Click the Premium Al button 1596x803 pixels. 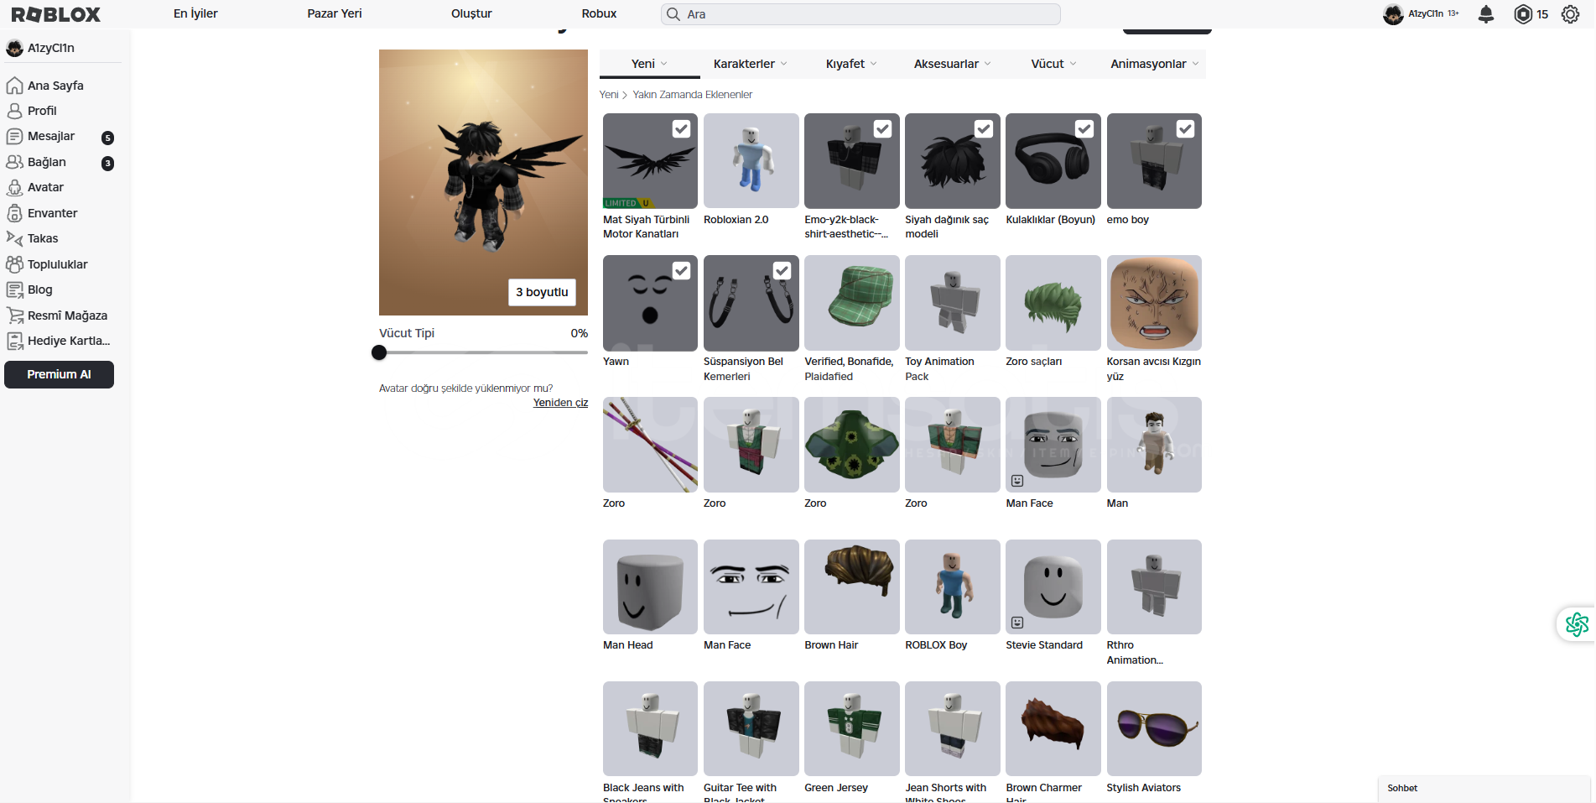pyautogui.click(x=59, y=374)
